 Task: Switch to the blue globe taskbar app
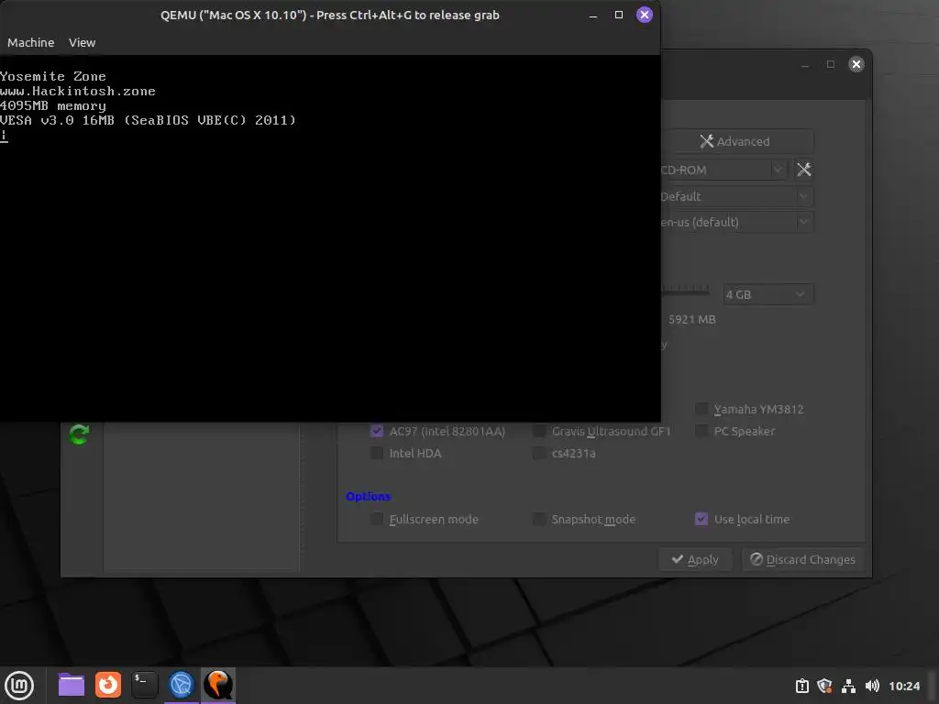coord(182,685)
